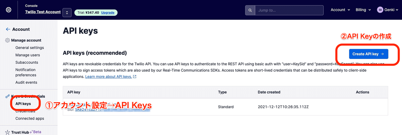Click the external link icon after Learn more
This screenshot has height=135, width=402.
point(135,77)
